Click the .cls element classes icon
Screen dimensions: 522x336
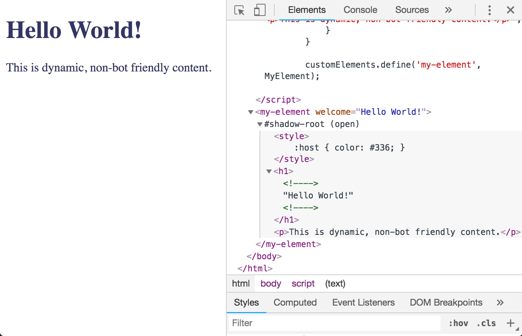tap(486, 323)
